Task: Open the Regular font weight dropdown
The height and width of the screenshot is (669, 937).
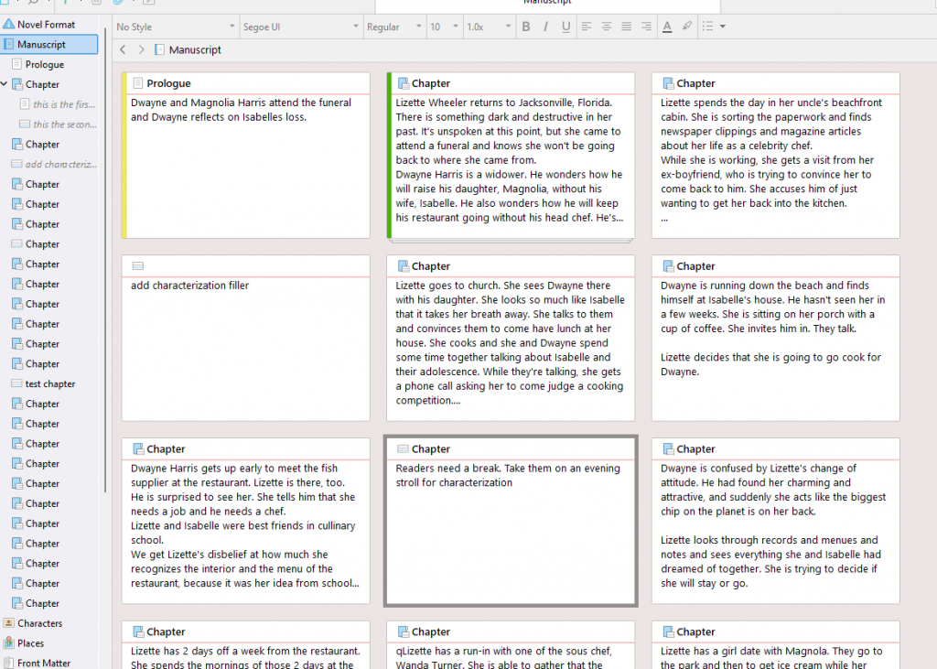Action: click(393, 27)
